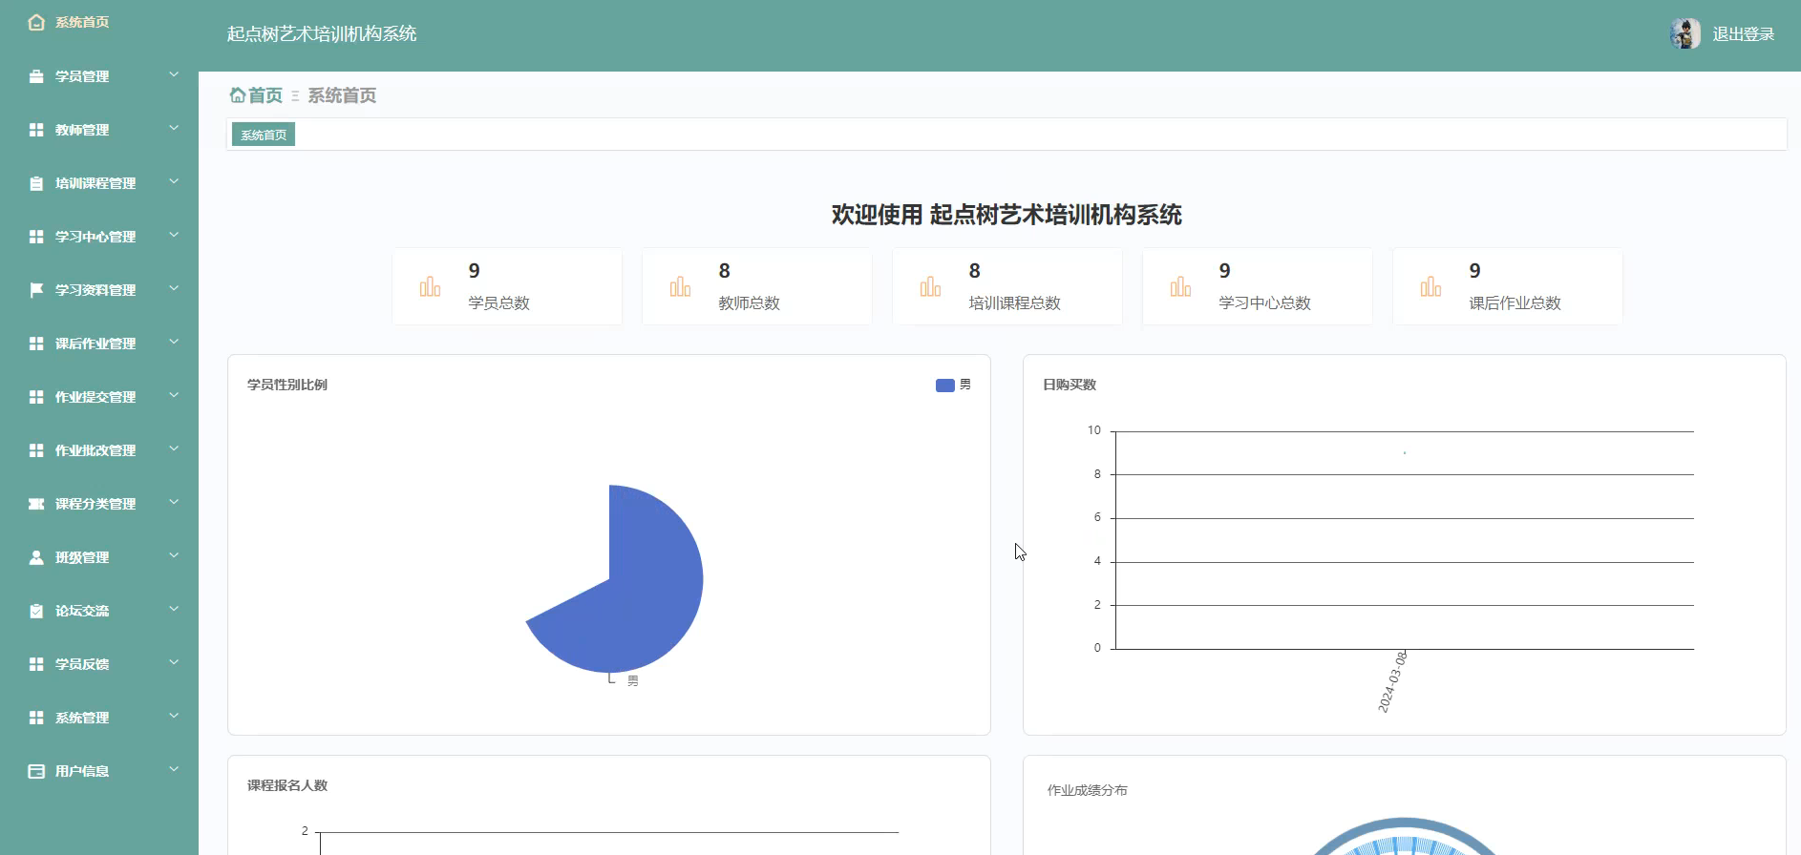The width and height of the screenshot is (1801, 855).
Task: Click the grid icon for 作业提交管理
Action: click(x=36, y=397)
